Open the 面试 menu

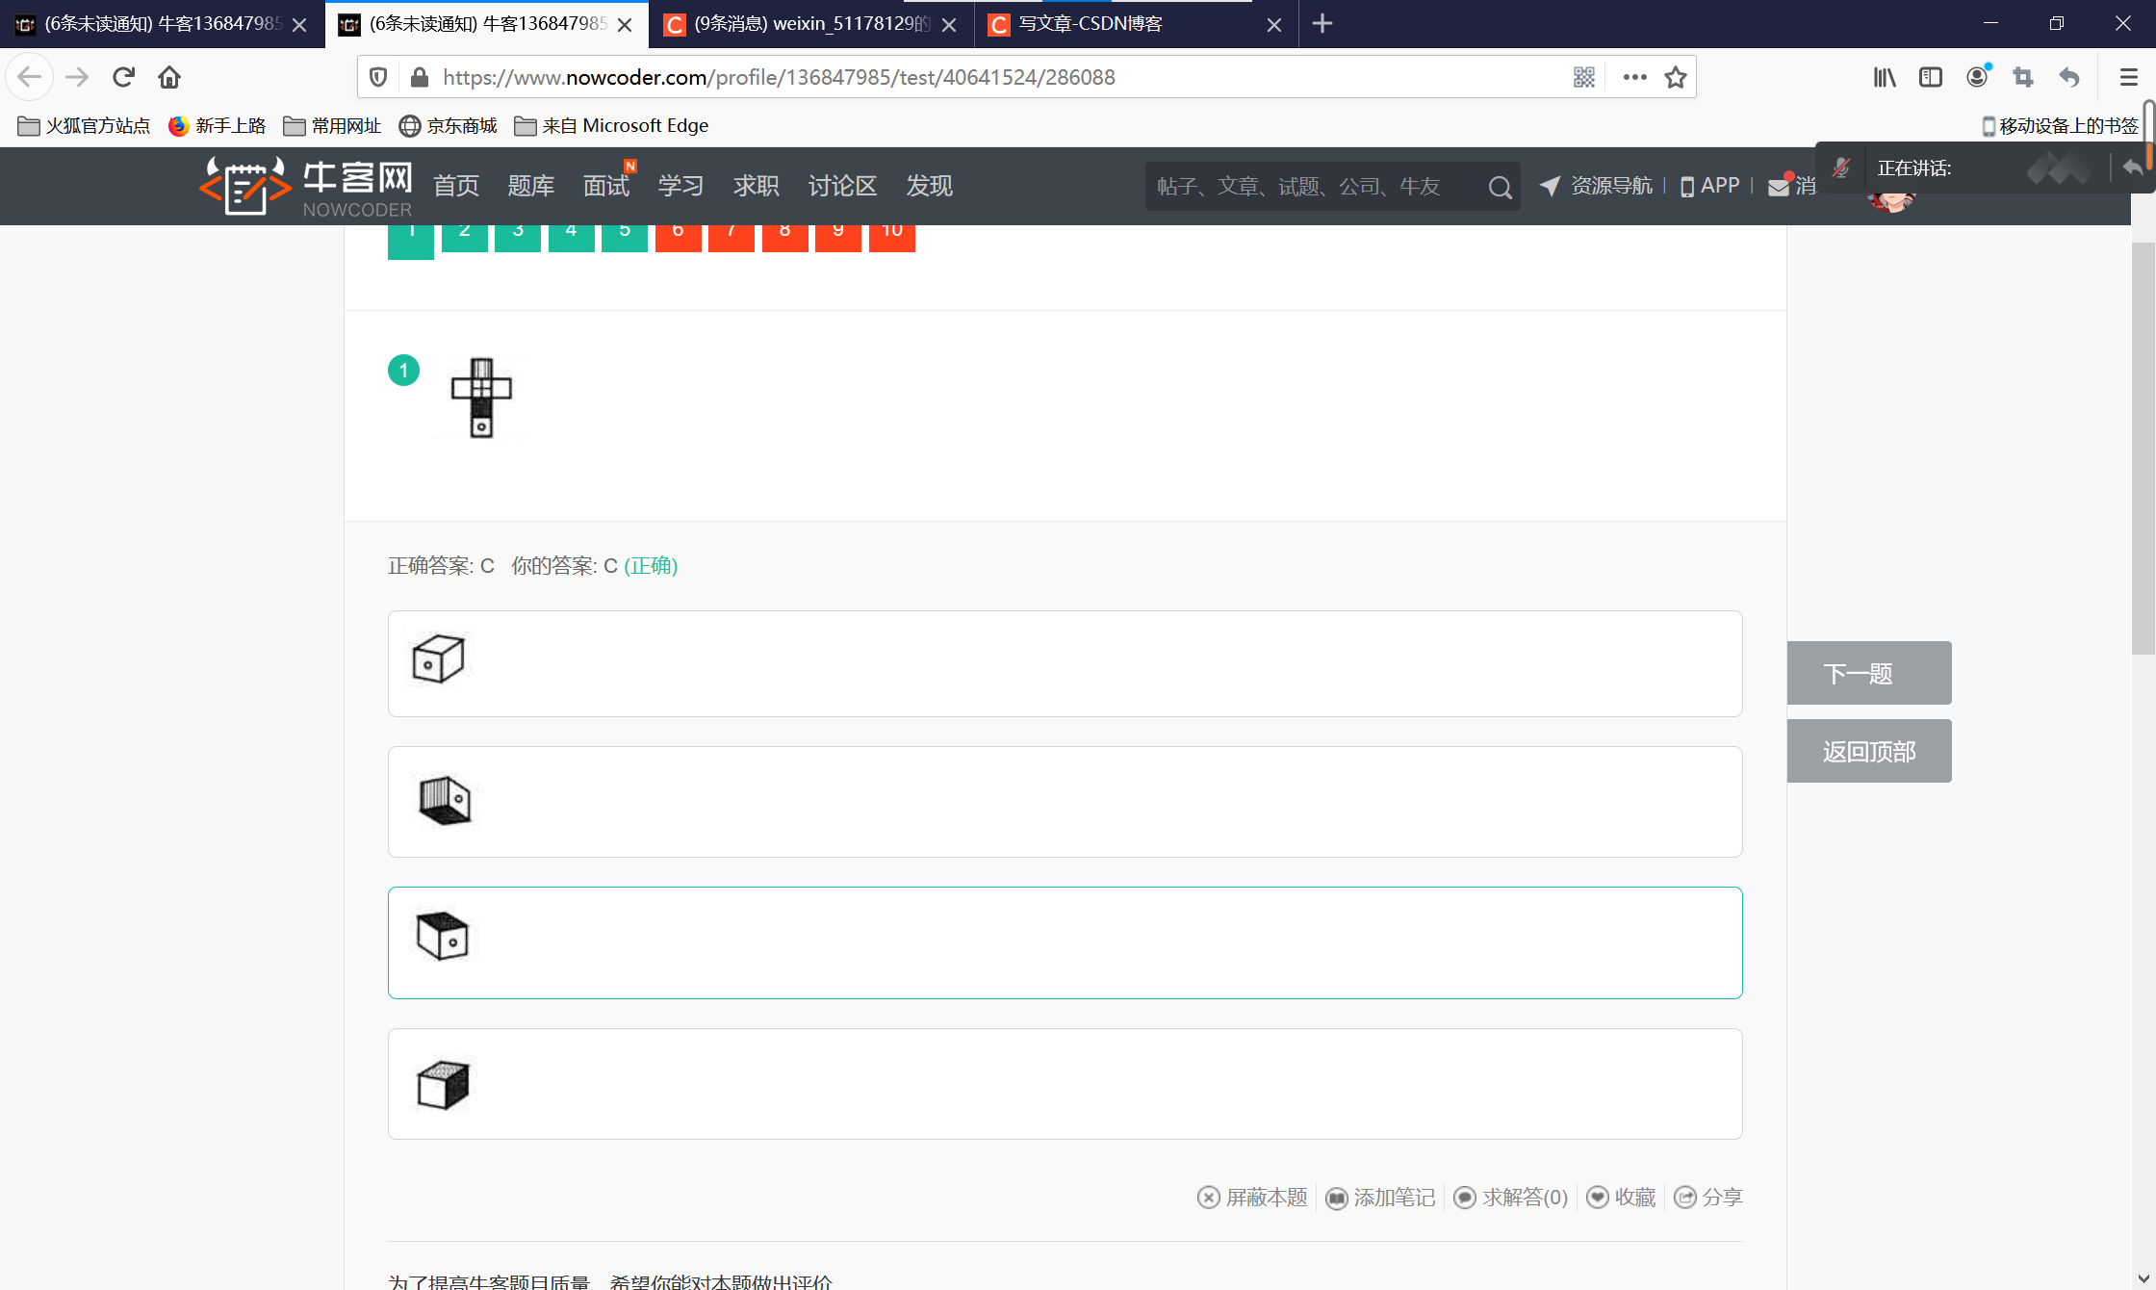606,186
